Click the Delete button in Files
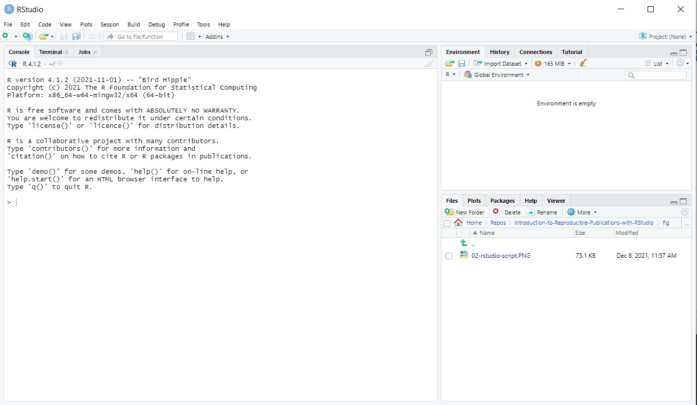Viewport: 697px width, 405px height. 507,212
